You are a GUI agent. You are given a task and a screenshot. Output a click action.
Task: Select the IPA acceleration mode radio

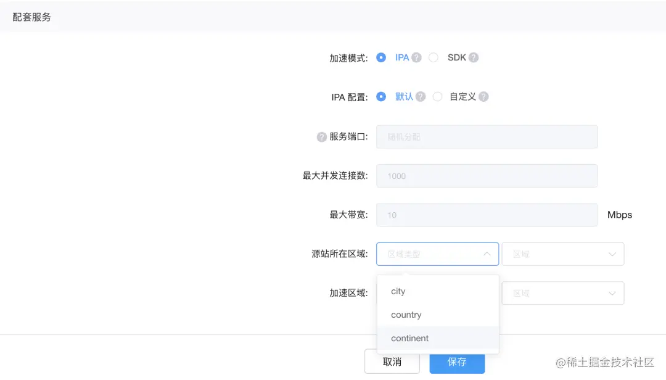(x=380, y=57)
